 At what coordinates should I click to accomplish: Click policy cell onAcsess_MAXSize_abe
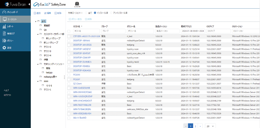138,109
